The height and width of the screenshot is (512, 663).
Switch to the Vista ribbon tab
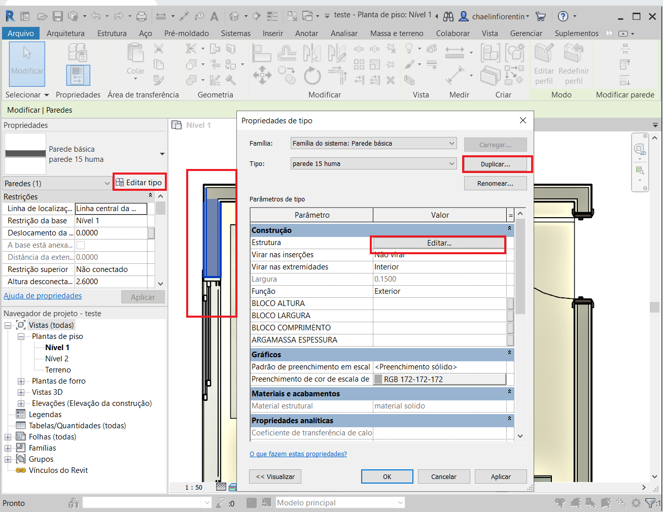490,33
